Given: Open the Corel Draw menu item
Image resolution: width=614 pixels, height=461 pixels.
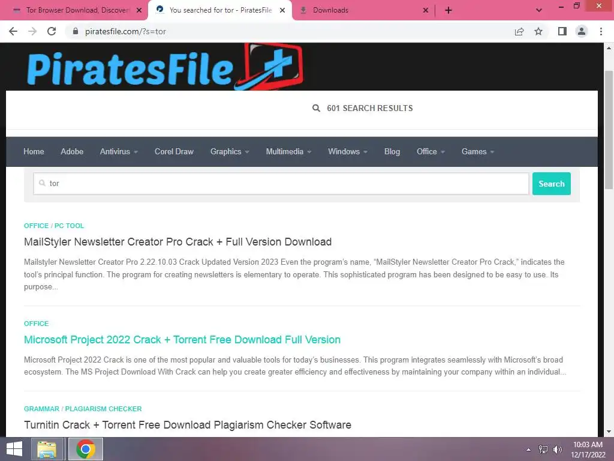Looking at the screenshot, I should tap(174, 151).
